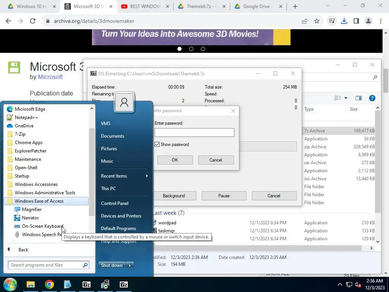Screen dimensions: 389x292
Task: Reload the archive.org page
Action: point(33,21)
